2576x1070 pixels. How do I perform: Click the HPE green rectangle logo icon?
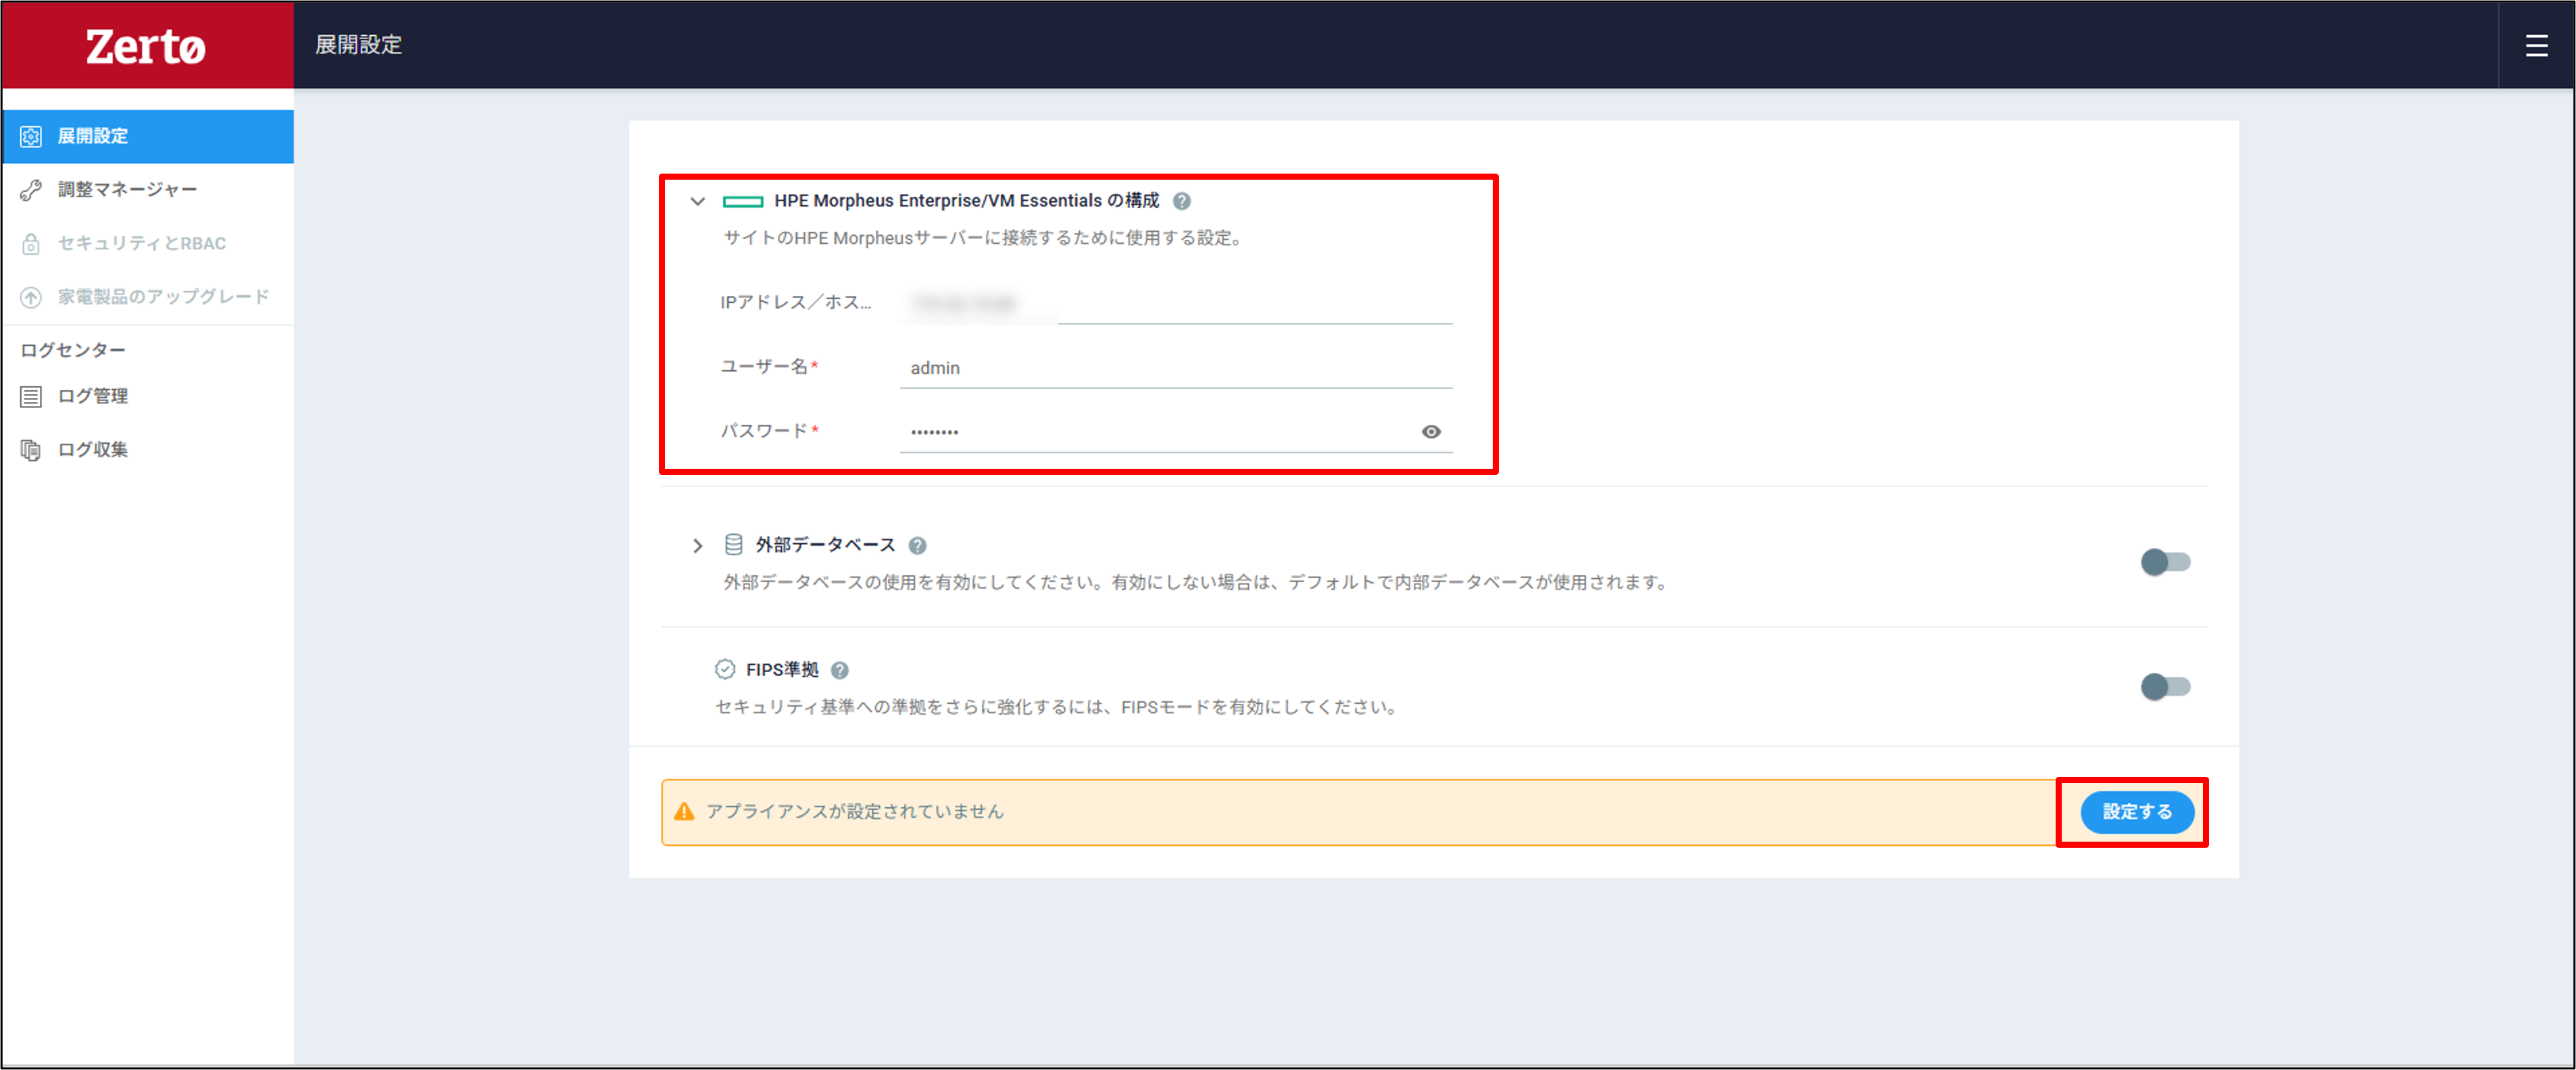coord(742,202)
